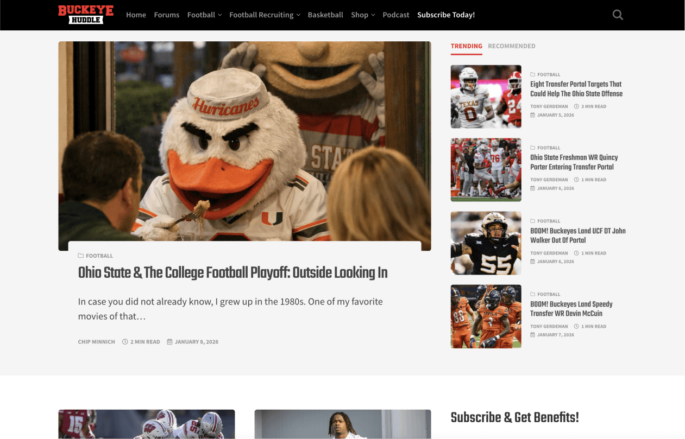The height and width of the screenshot is (439, 685).
Task: Expand the Shop dropdown menu
Action: [363, 15]
